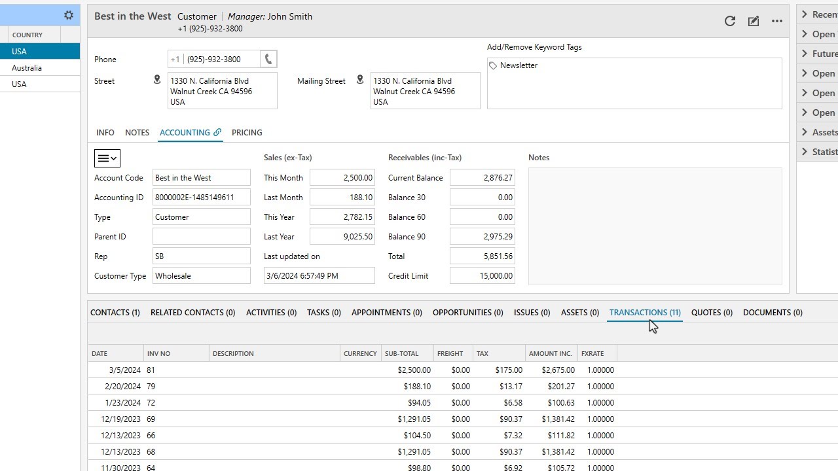The width and height of the screenshot is (838, 471).
Task: Open the RELATED CONTACTS (0) tab
Action: (193, 313)
